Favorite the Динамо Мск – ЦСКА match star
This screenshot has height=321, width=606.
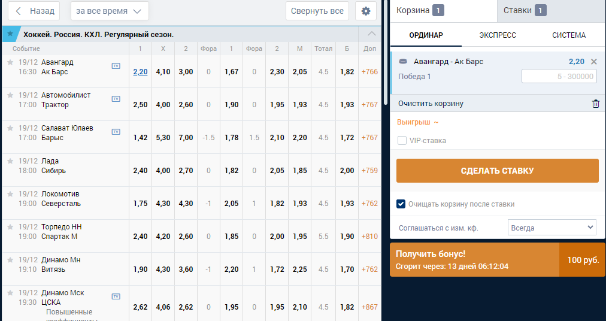[x=10, y=292]
